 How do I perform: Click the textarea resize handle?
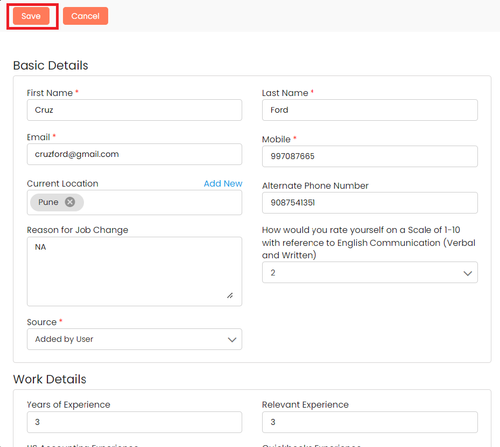(230, 295)
